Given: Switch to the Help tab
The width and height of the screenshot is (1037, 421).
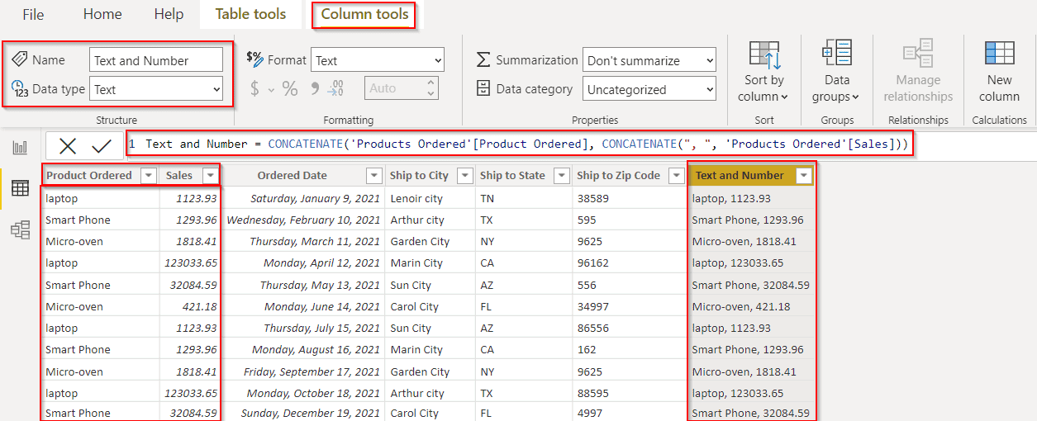Looking at the screenshot, I should [169, 14].
